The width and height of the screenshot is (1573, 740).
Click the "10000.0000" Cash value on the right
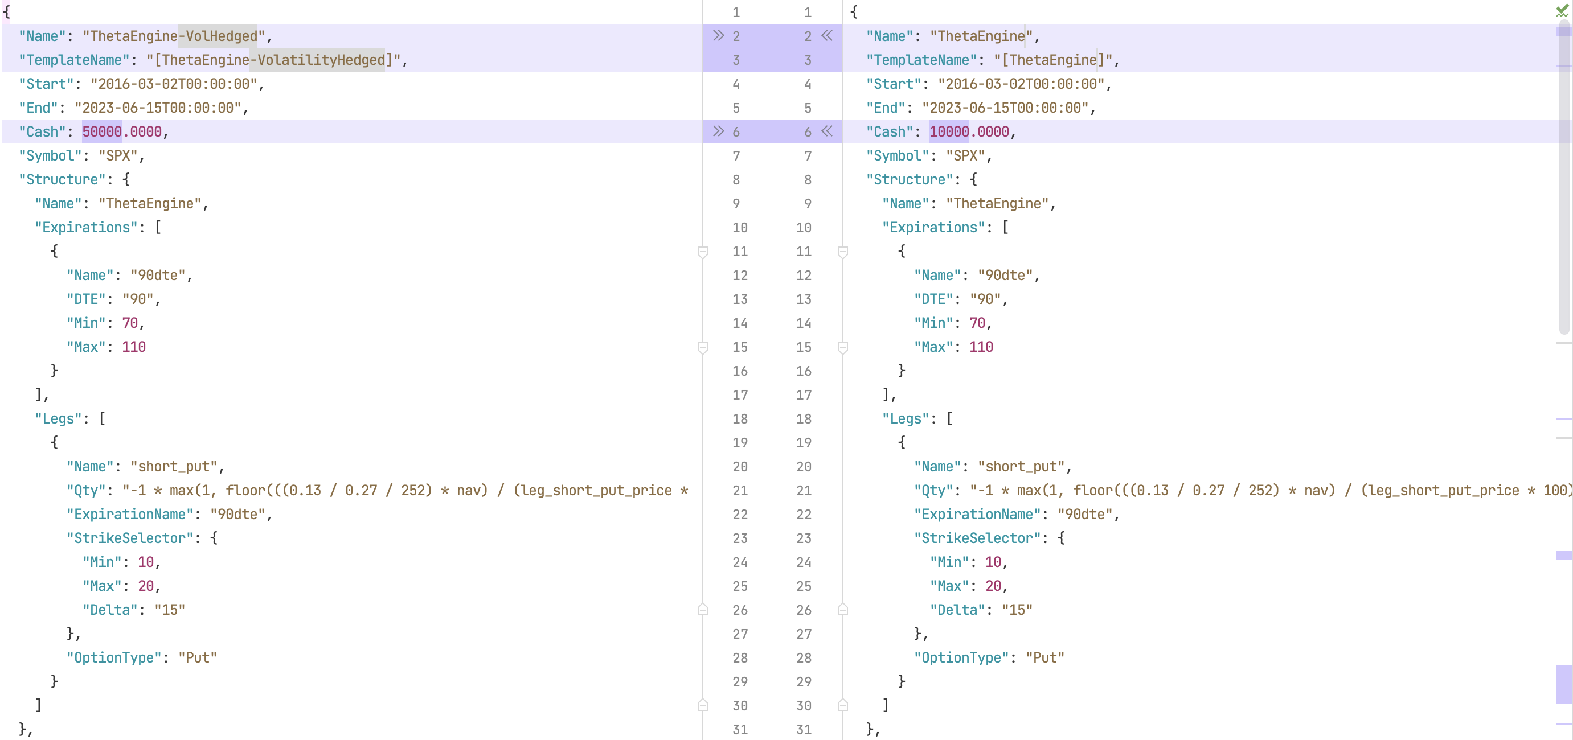[970, 131]
